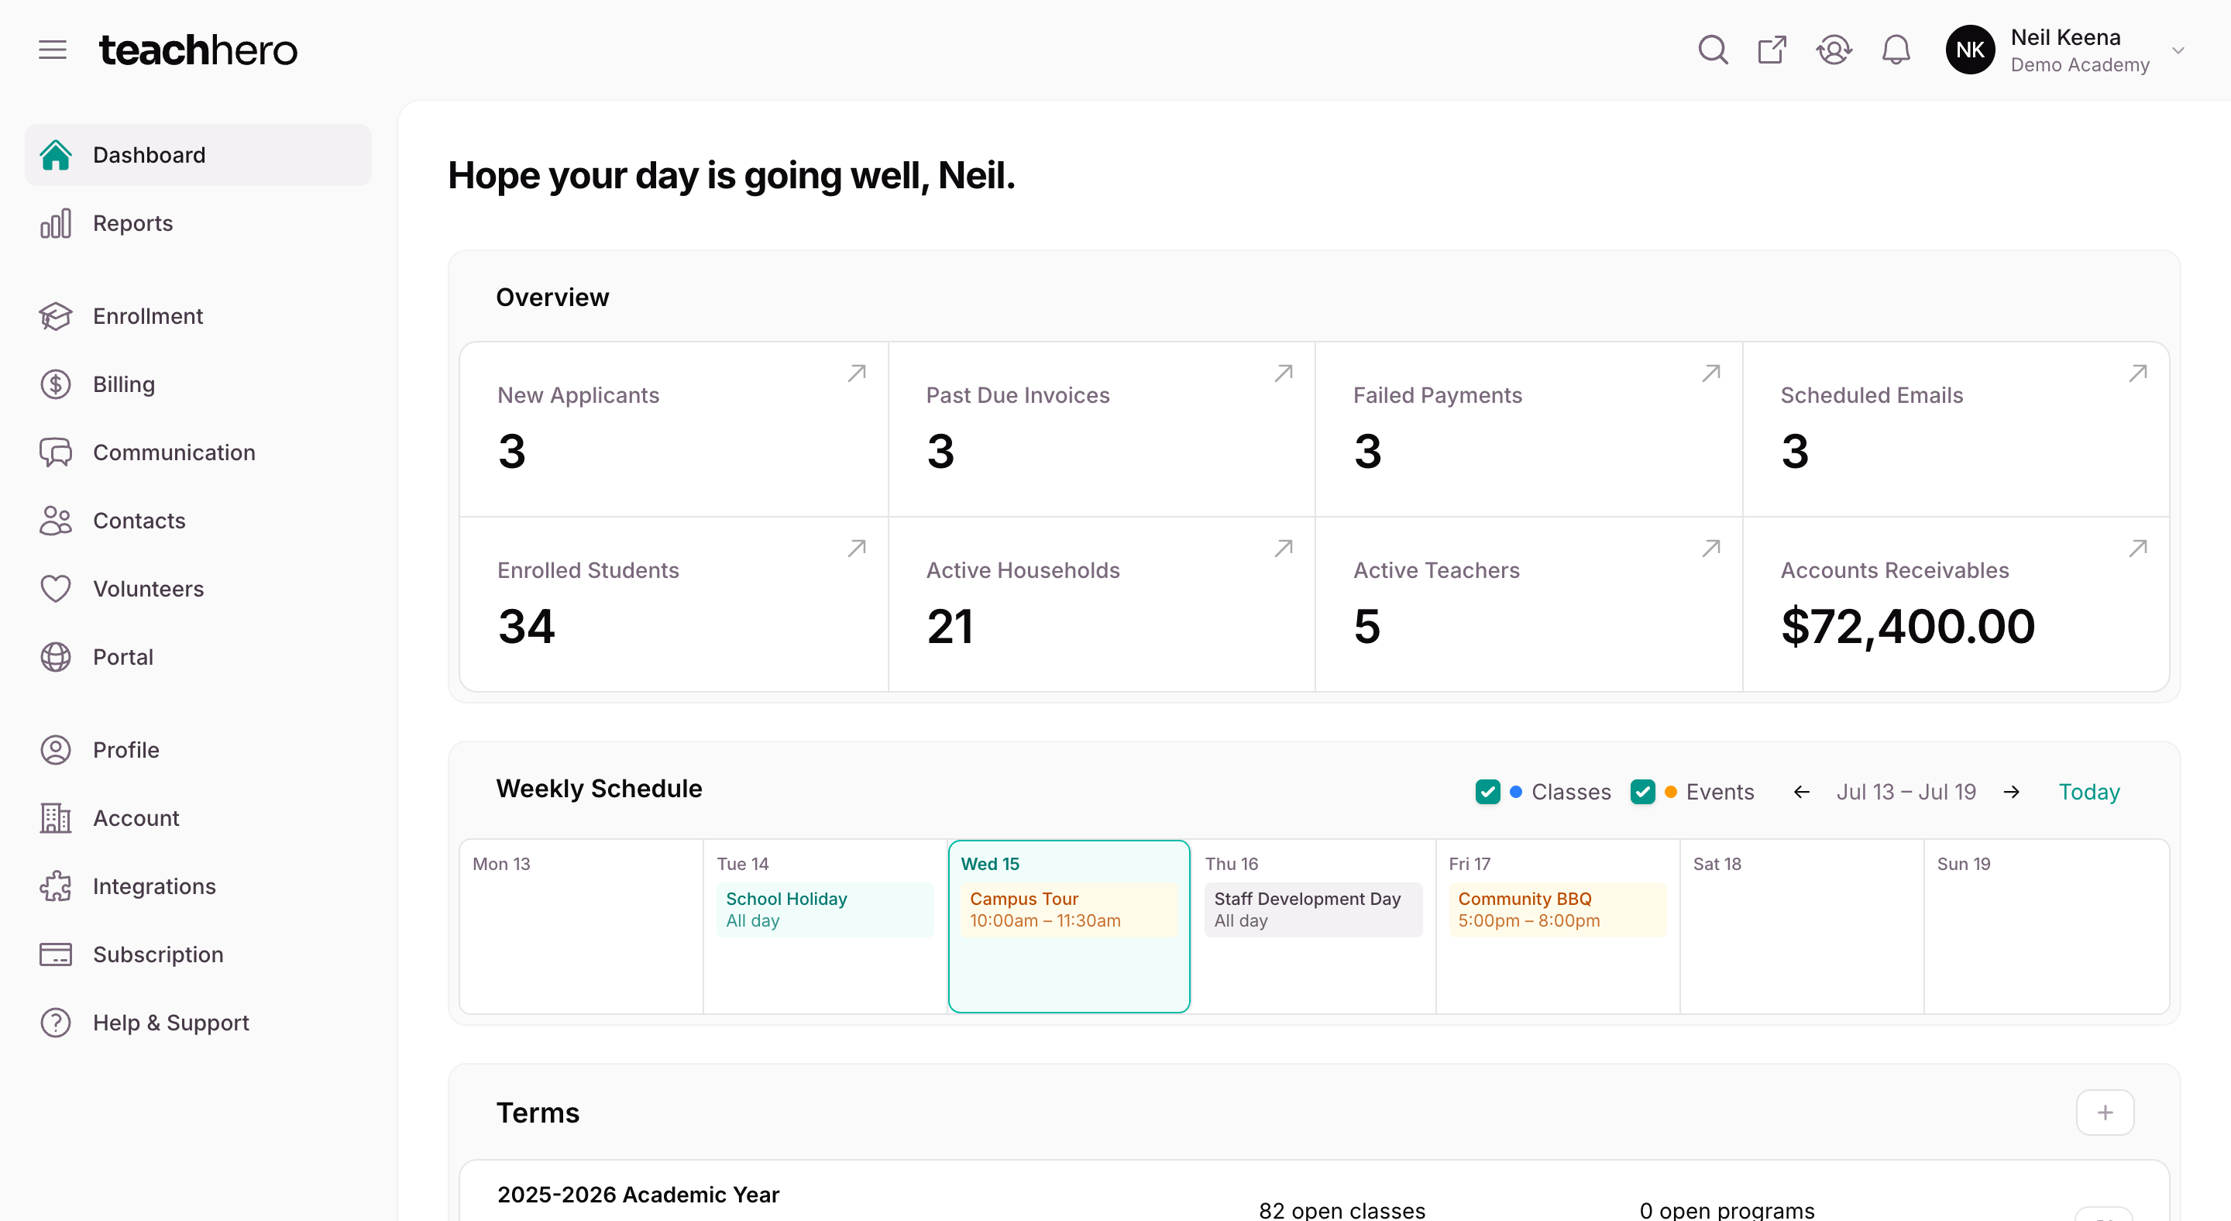Open the notifications bell
Screen dimensions: 2231x1221
point(1896,50)
